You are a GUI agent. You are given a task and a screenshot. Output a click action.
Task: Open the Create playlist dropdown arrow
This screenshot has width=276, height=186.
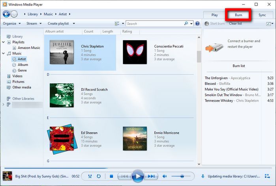pos(74,23)
